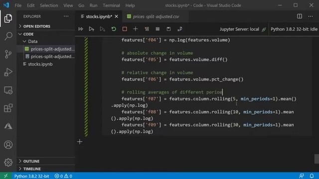319x179 pixels.
Task: Interrupt the running kernel
Action: click(x=125, y=29)
